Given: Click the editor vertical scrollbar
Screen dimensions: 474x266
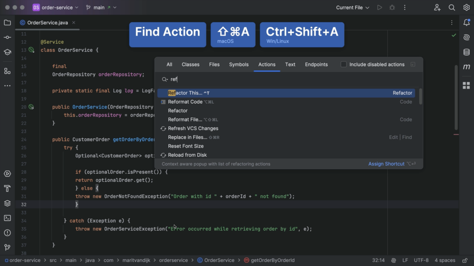Looking at the screenshot, I should click(457, 97).
